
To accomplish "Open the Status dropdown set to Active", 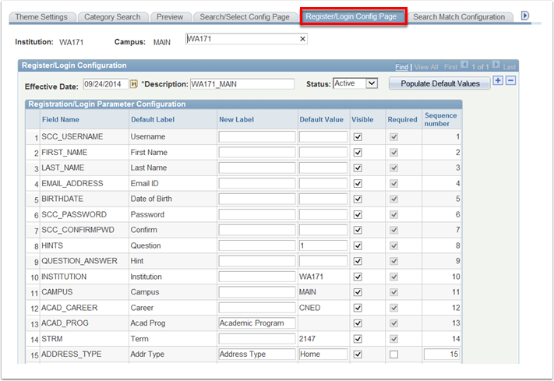I will click(355, 83).
